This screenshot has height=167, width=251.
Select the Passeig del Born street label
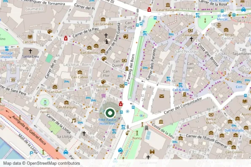[130, 68]
